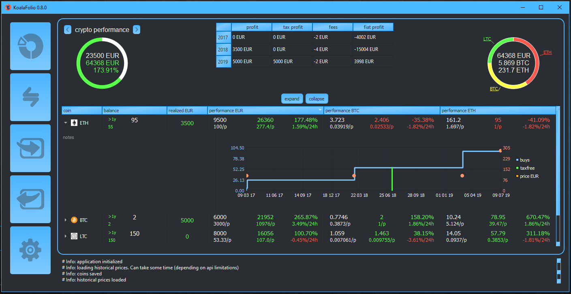Sort table by performance BTC column
This screenshot has height=294, width=571.
point(382,111)
